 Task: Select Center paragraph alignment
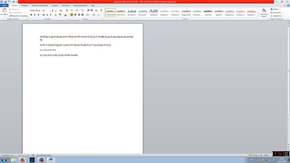pyautogui.click(x=76, y=15)
